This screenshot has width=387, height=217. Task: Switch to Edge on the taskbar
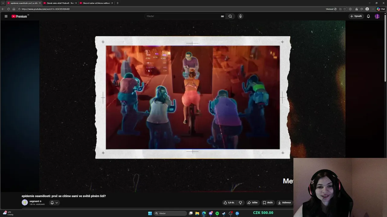tap(204, 213)
